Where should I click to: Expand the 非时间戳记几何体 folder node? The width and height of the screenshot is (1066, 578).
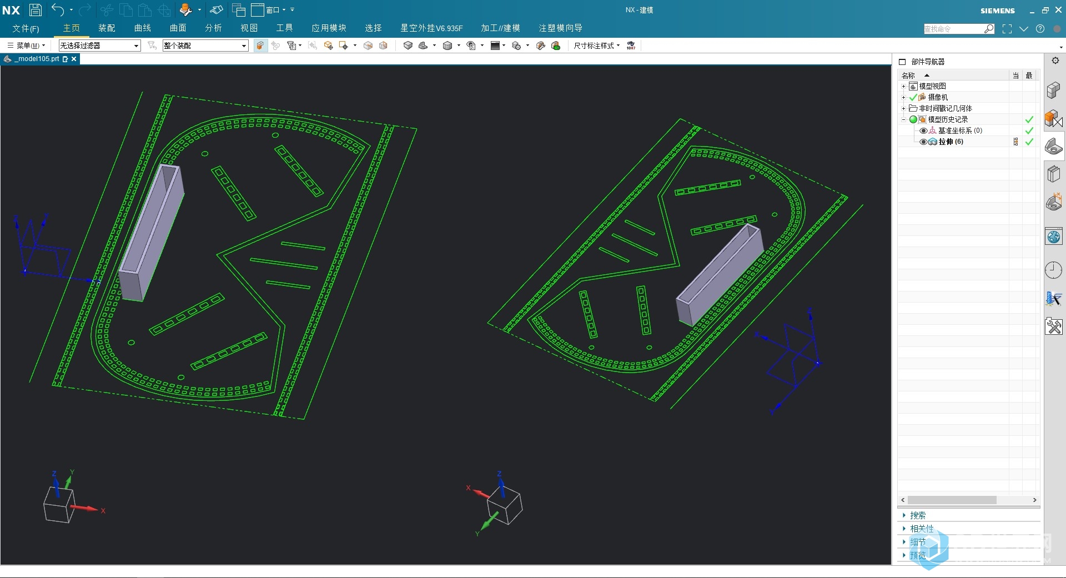pos(903,109)
